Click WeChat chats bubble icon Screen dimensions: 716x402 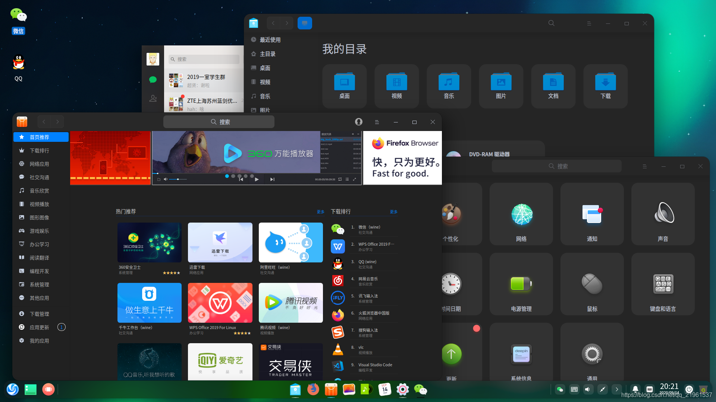153,79
